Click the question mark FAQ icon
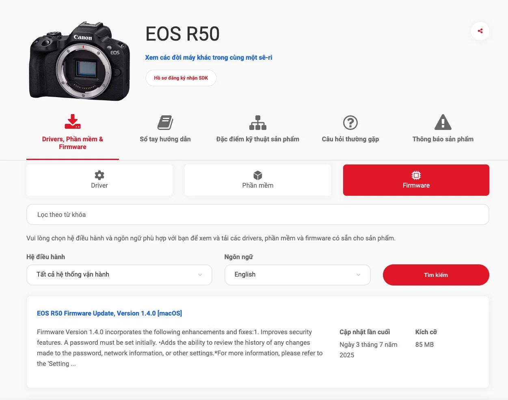This screenshot has width=508, height=400. point(350,123)
